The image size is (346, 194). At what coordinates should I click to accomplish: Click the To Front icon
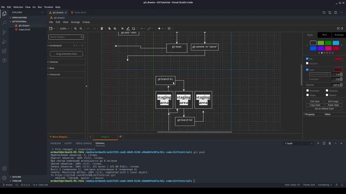click(x=109, y=29)
